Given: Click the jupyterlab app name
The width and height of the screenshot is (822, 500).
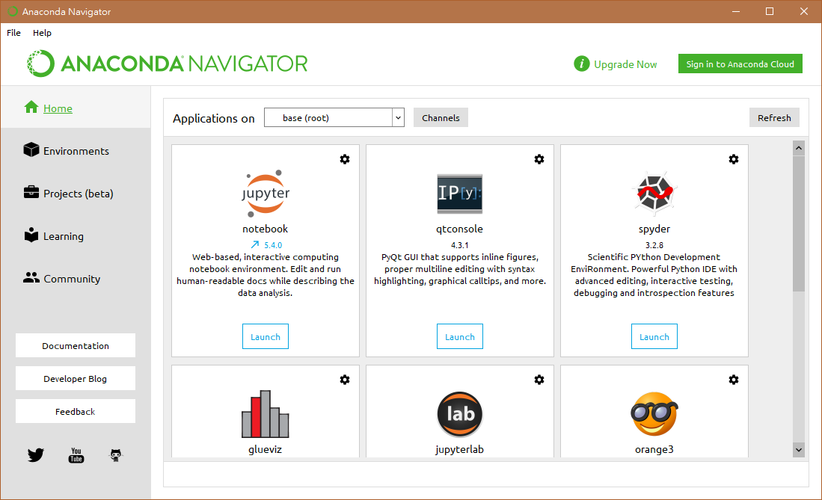Looking at the screenshot, I should pos(460,450).
